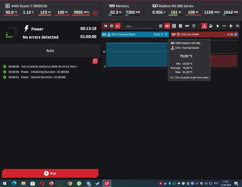Open uTorrent from the taskbar
The image size is (242, 187).
pyautogui.click(x=79, y=183)
